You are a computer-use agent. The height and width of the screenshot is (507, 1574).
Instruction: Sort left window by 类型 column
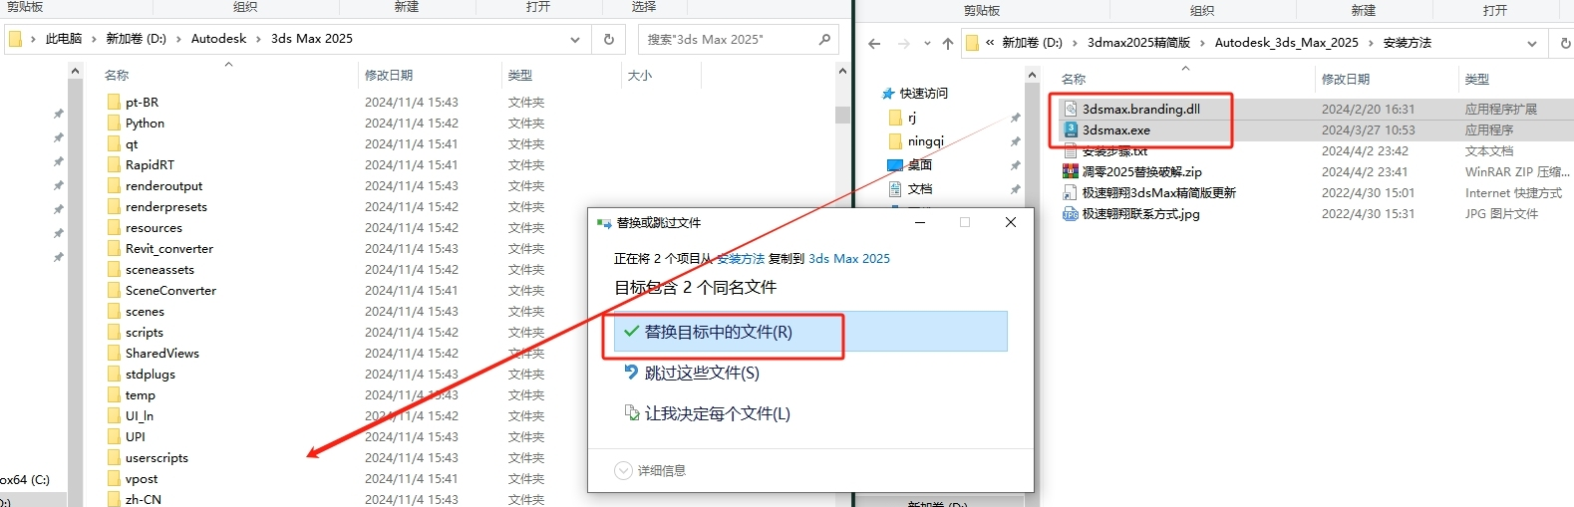(x=519, y=75)
